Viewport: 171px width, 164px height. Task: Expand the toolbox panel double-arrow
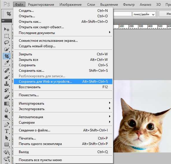coord(3,20)
